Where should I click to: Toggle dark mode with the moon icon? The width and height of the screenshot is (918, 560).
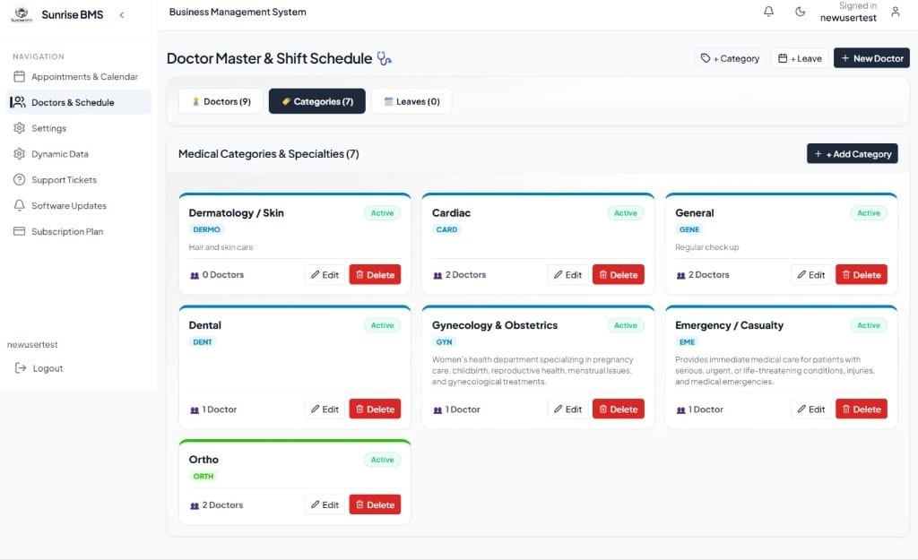[800, 12]
